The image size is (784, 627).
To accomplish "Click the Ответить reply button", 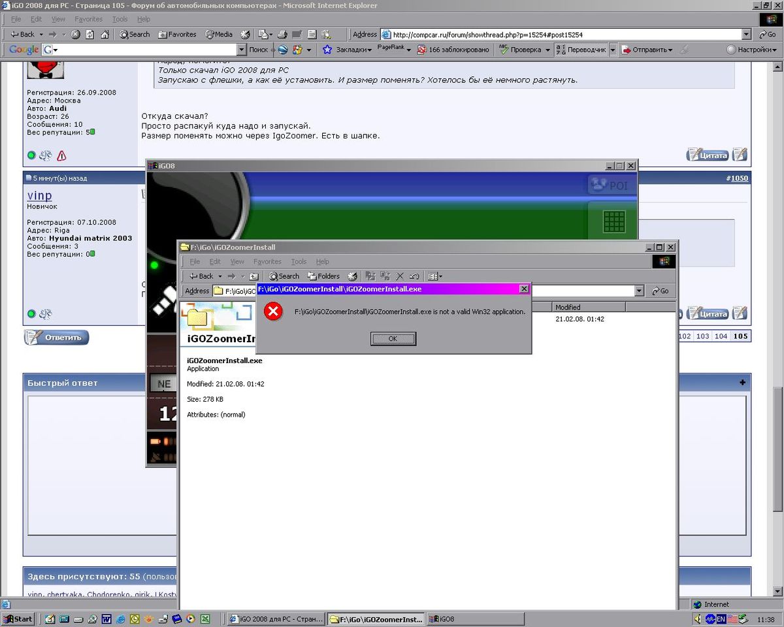I will point(57,338).
